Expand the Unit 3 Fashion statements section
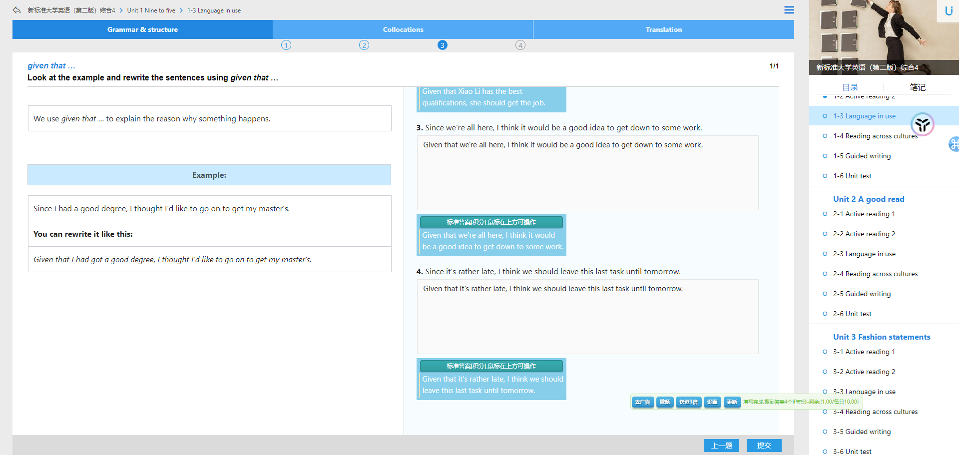This screenshot has width=959, height=455. 881,337
